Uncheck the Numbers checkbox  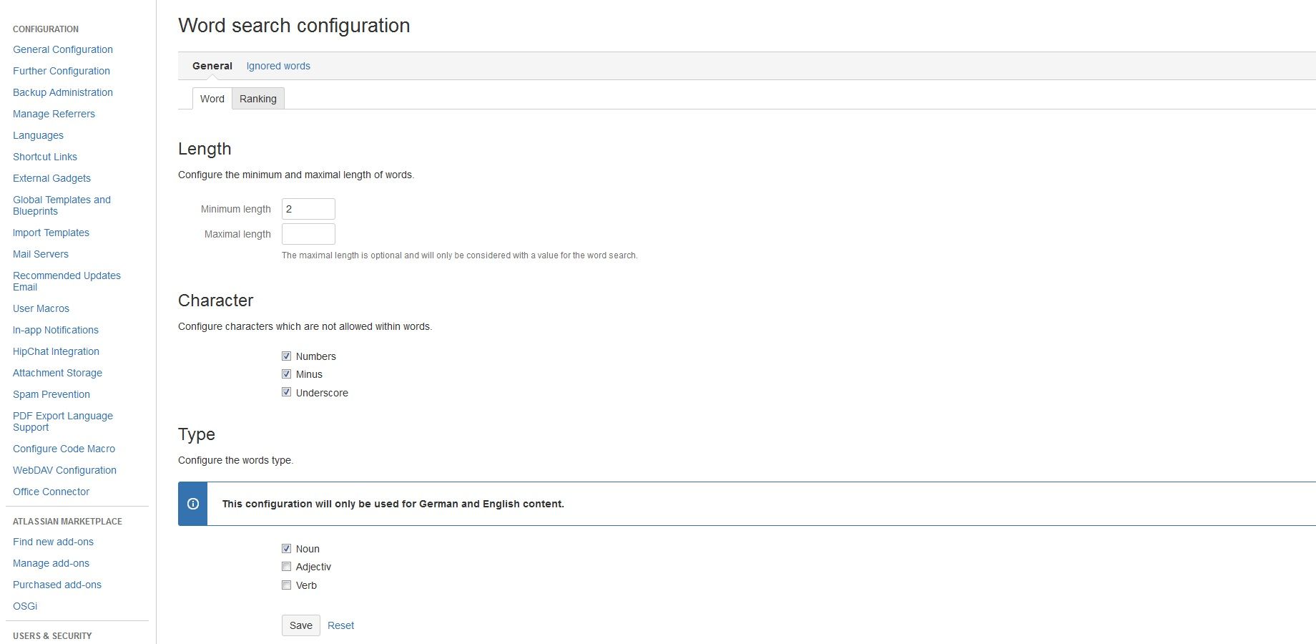point(286,356)
